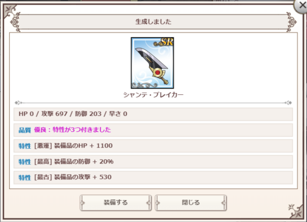Click the 閉じる button
Viewport: 307px width, 222px height.
click(191, 203)
